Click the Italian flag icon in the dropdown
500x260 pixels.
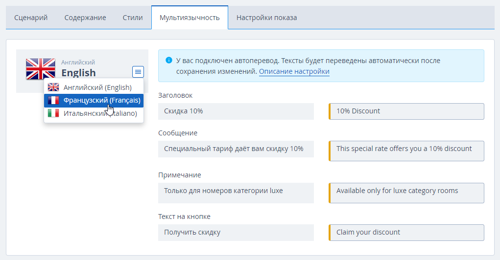click(x=53, y=113)
